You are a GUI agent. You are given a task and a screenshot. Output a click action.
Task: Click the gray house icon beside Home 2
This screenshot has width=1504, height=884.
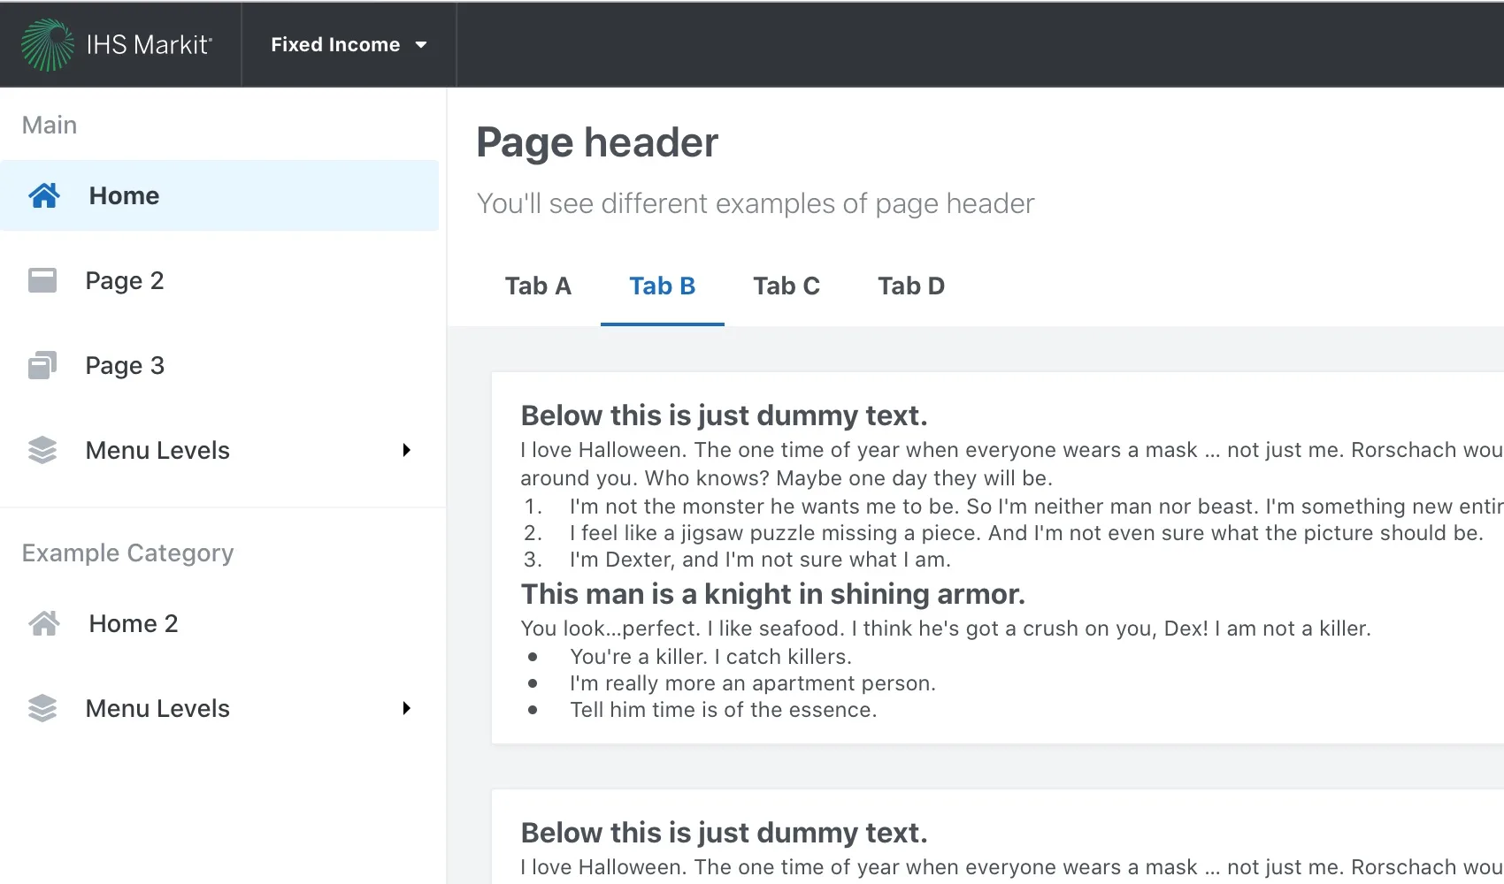click(44, 623)
